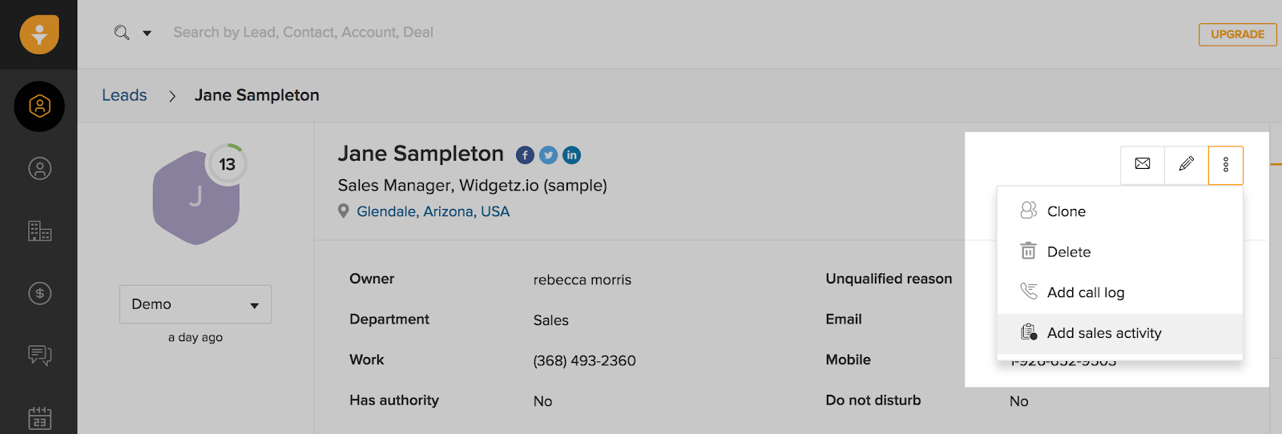Open Jane's LinkedIn profile icon
Viewport: 1282px width, 434px height.
coord(571,155)
